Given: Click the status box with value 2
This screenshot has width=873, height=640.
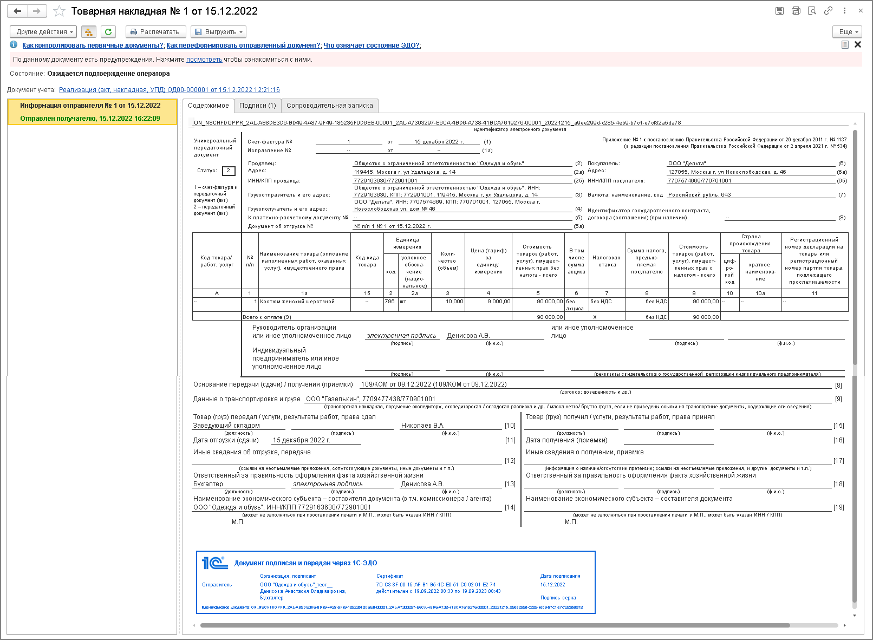Looking at the screenshot, I should click(x=229, y=171).
